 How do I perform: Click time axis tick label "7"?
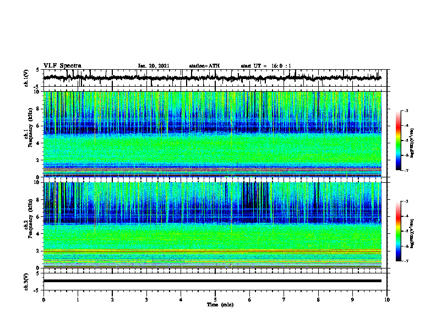(x=284, y=300)
